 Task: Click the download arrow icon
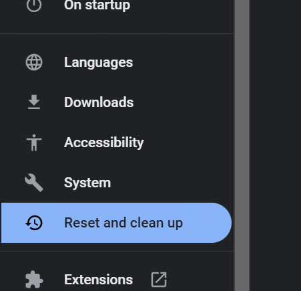[34, 102]
